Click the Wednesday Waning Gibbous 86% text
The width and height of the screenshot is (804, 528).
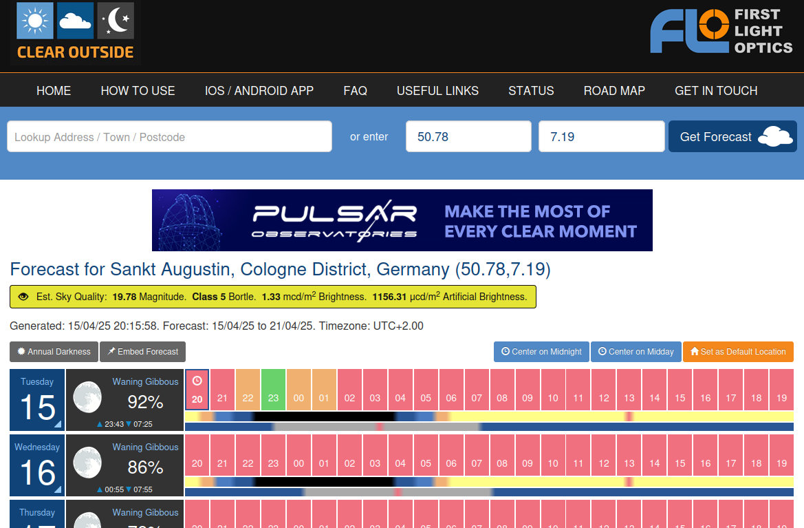(x=145, y=459)
